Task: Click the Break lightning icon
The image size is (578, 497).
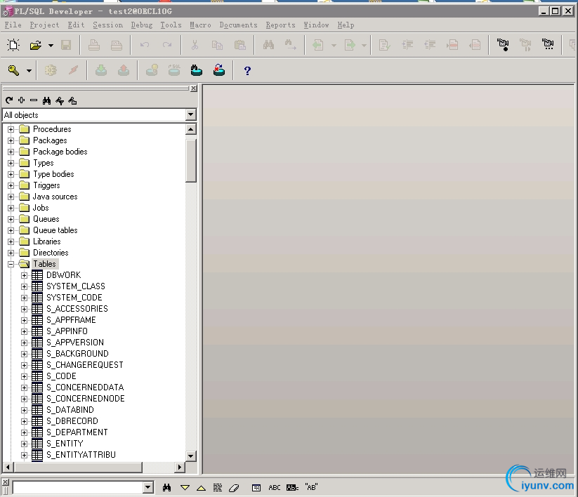Action: click(73, 70)
